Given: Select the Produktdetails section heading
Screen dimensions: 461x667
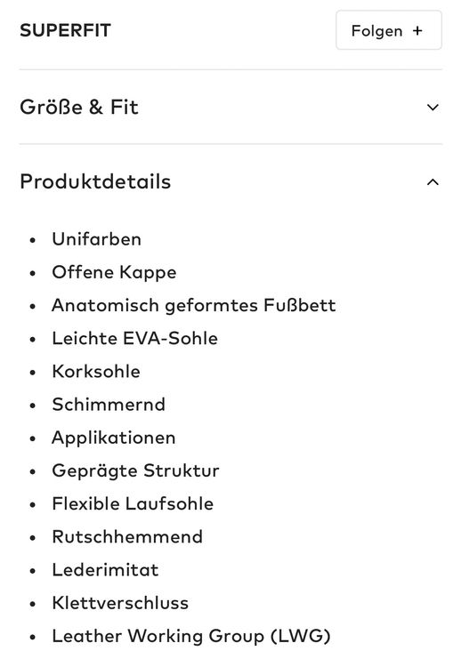Looking at the screenshot, I should pyautogui.click(x=95, y=181).
